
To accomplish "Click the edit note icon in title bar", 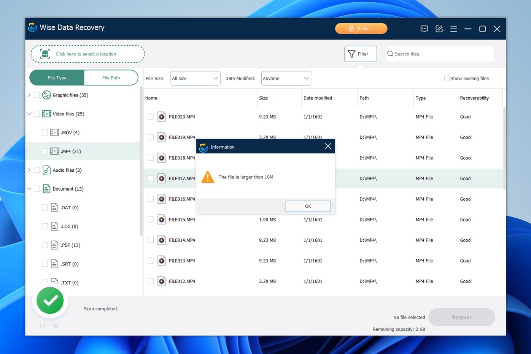I will coord(439,29).
